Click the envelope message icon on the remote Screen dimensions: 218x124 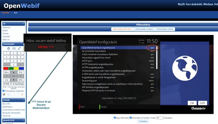click(14, 48)
